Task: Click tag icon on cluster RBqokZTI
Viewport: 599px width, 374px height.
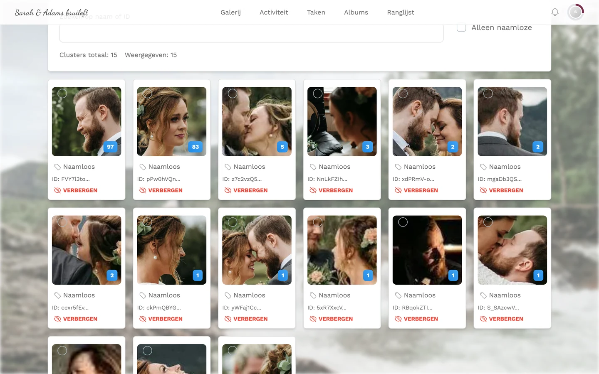Action: click(x=398, y=295)
